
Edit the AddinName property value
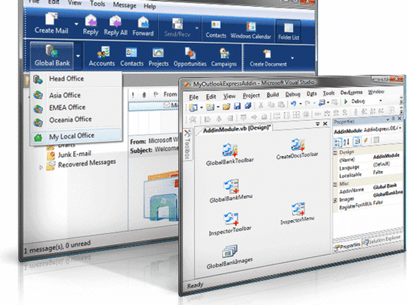click(x=385, y=187)
